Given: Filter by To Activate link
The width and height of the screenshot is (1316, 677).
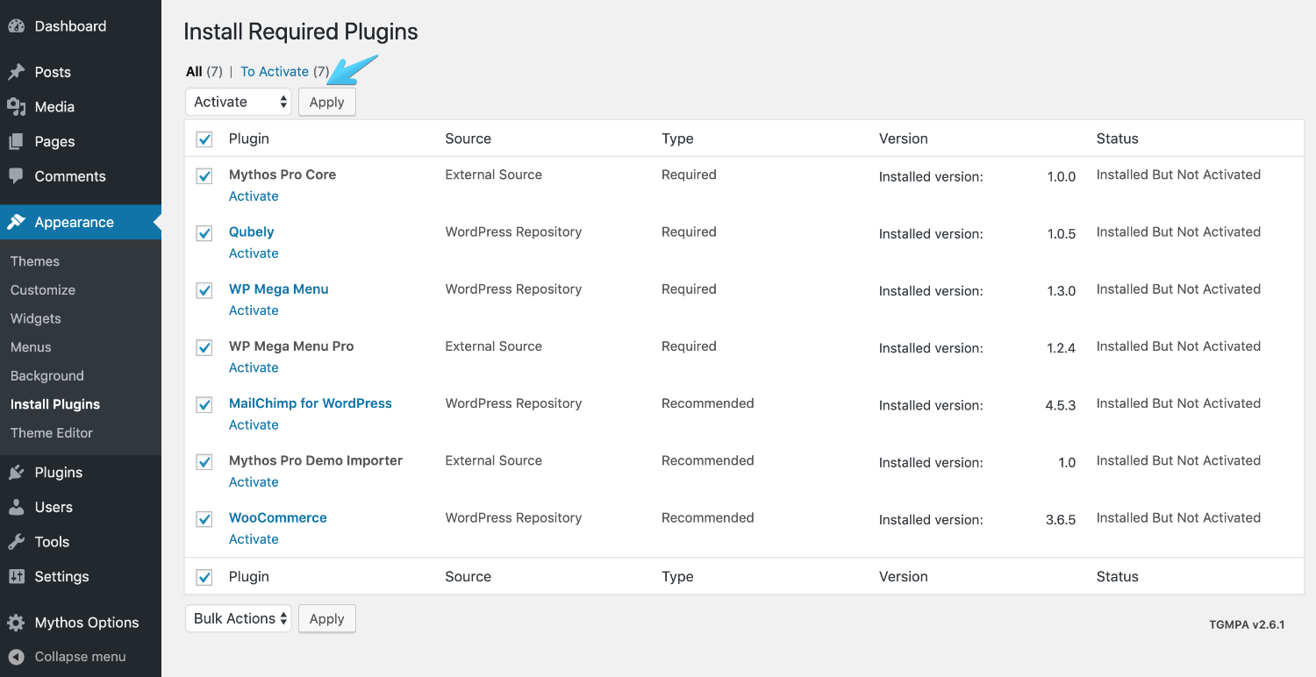Looking at the screenshot, I should tap(275, 72).
